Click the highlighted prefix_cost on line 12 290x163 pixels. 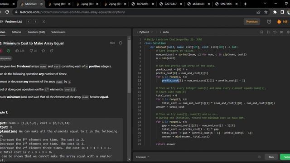pos(170,81)
